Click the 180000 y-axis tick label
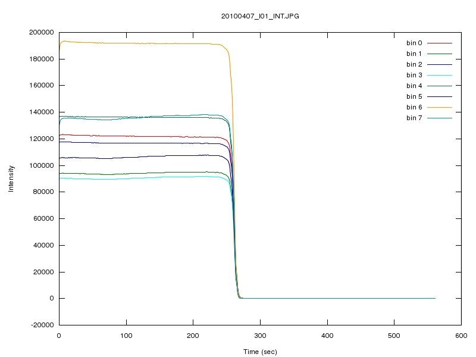The image size is (476, 357). [41, 59]
